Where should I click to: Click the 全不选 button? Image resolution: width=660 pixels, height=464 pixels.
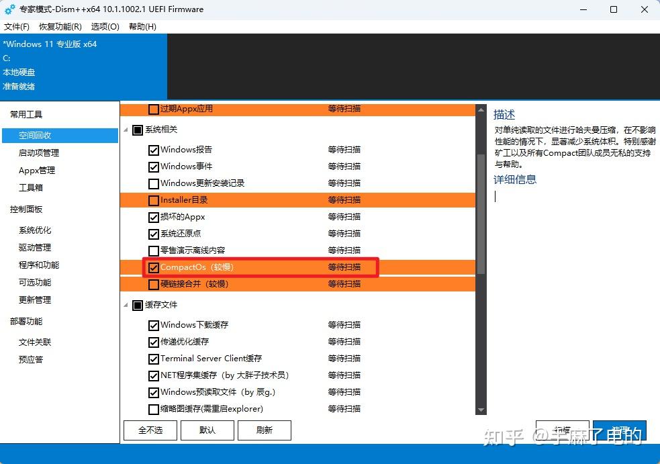[x=150, y=430]
